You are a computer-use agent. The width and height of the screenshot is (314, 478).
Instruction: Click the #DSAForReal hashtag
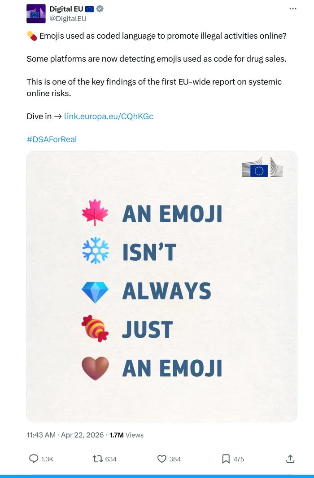[x=52, y=139]
